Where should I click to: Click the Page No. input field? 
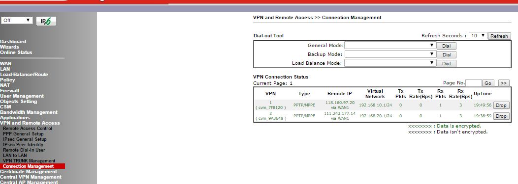coord(473,83)
